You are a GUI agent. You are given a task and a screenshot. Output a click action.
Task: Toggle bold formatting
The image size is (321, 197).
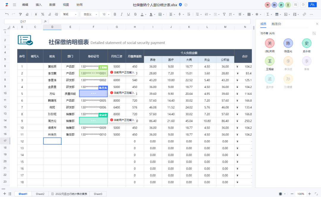115,14
